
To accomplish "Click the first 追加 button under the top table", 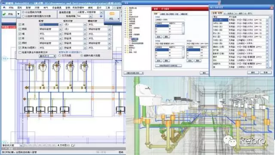I will [159, 37].
